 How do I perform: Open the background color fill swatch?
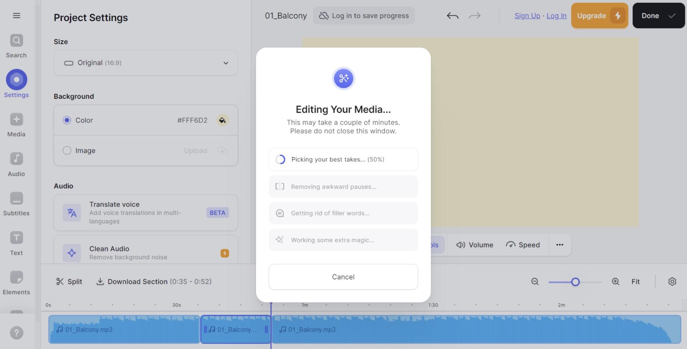(223, 120)
